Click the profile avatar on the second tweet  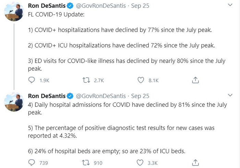14,102
